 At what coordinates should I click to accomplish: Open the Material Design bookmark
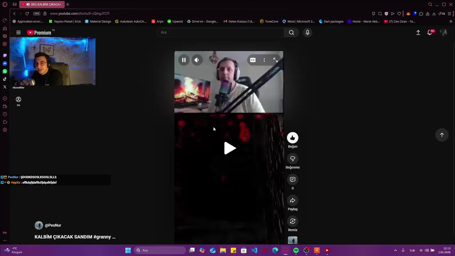coord(98,21)
